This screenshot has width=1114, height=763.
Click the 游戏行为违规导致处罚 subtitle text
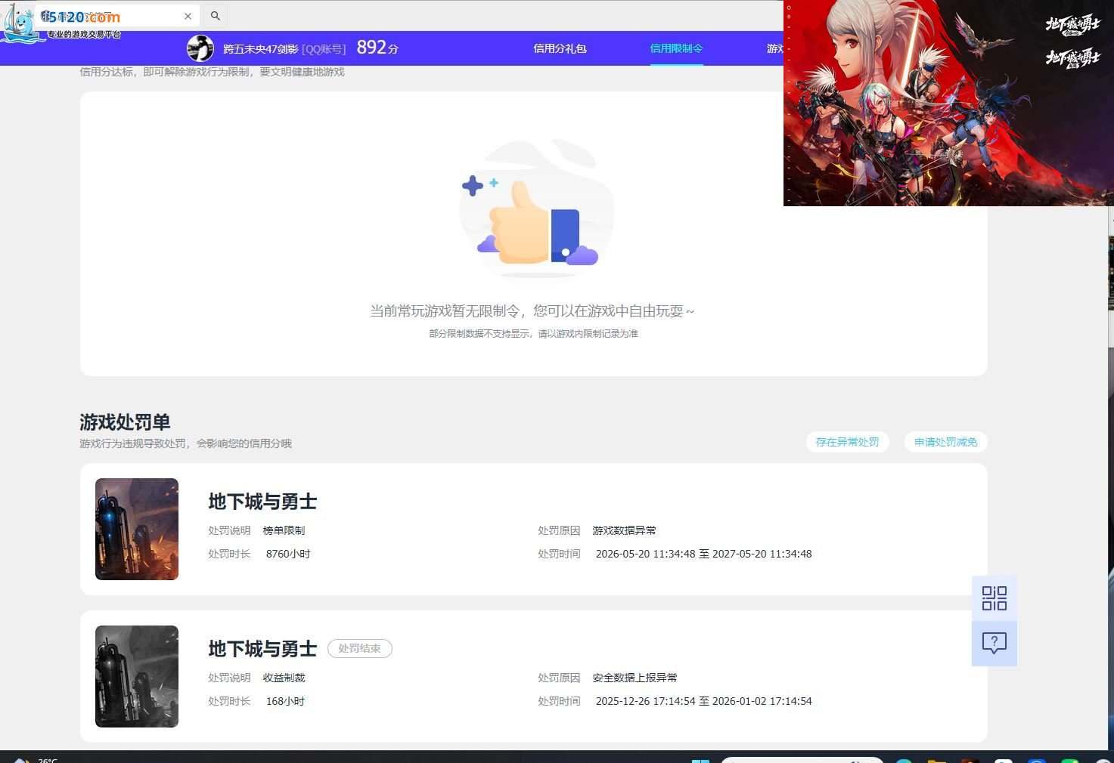coord(185,443)
